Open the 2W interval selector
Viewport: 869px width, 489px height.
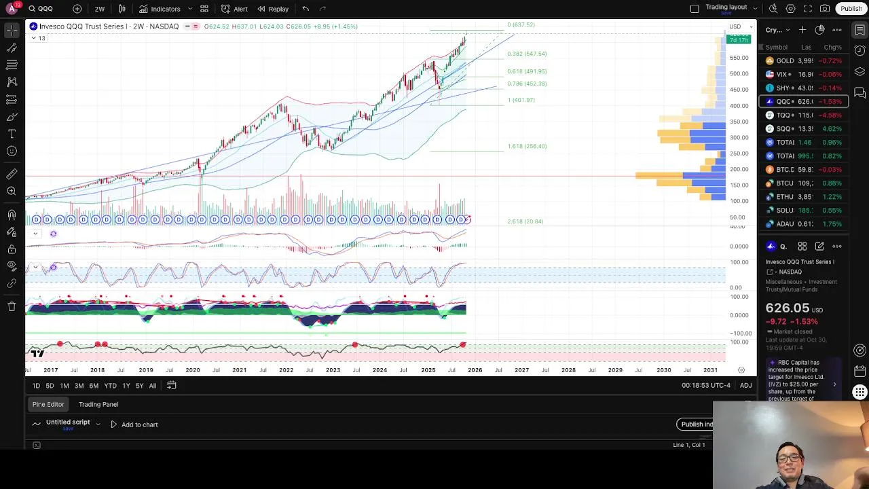[100, 9]
